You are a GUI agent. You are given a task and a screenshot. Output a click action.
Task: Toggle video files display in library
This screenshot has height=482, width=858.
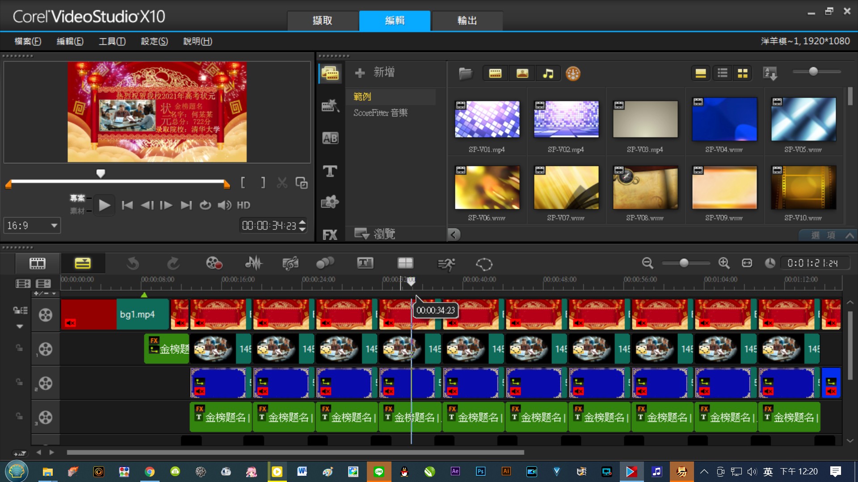(x=495, y=73)
